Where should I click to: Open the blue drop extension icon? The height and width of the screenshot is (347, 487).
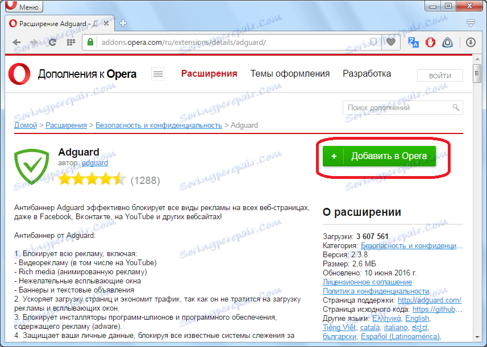click(x=447, y=42)
